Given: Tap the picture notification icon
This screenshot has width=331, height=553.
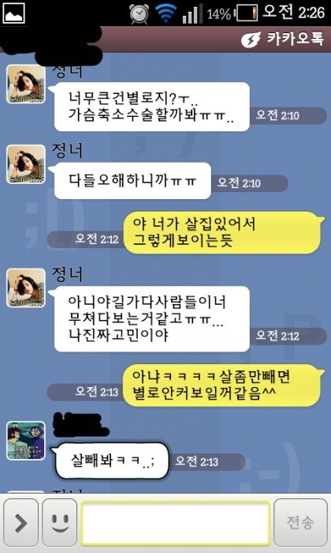Looking at the screenshot, I should [13, 13].
